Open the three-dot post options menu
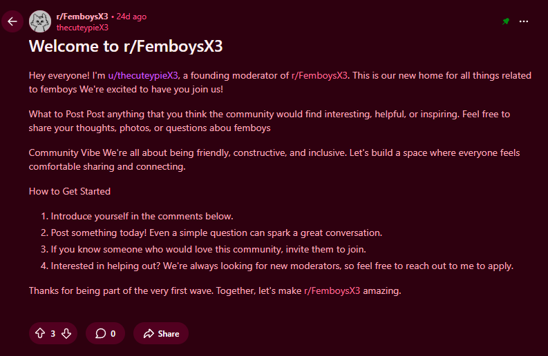This screenshot has width=548, height=356. [523, 21]
